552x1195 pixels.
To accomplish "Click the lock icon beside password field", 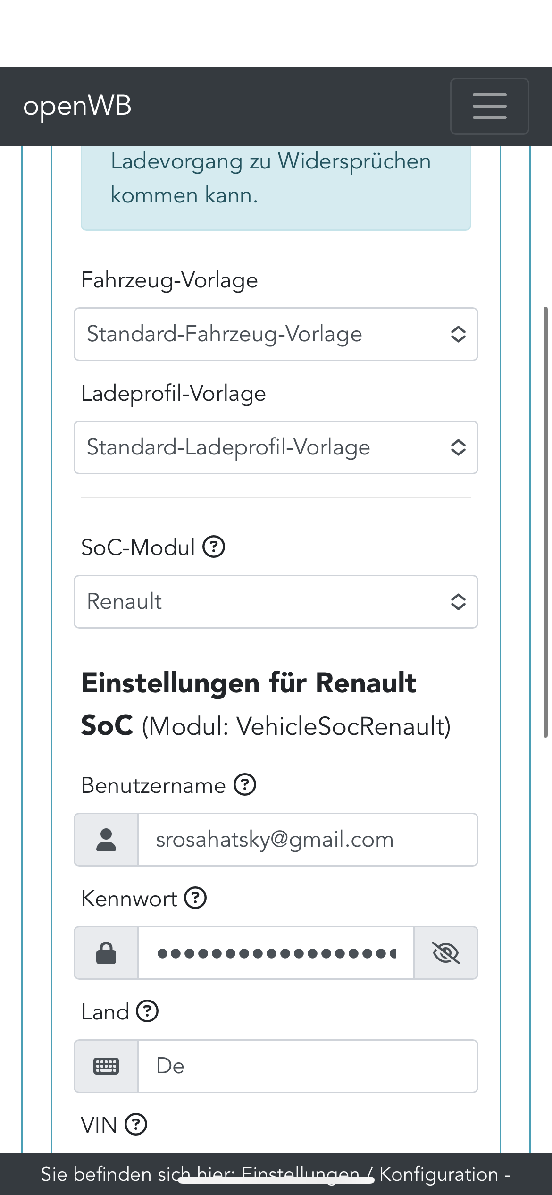I will click(x=106, y=953).
